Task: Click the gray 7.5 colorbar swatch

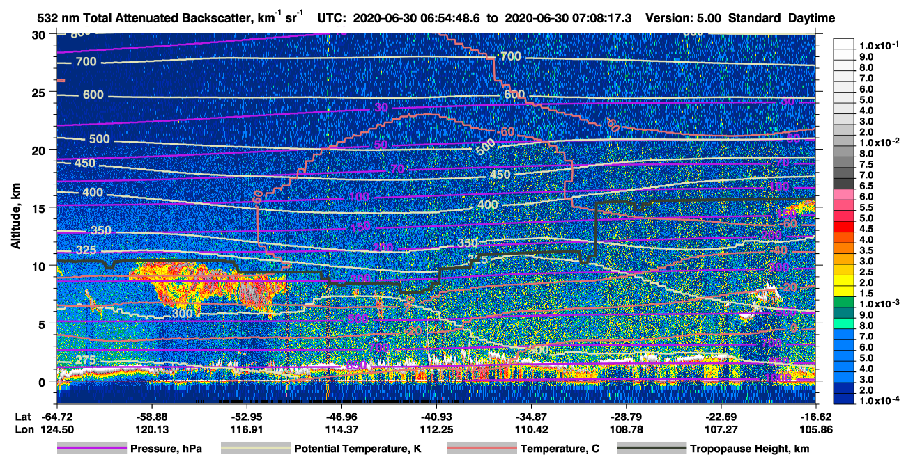Action: coord(843,163)
